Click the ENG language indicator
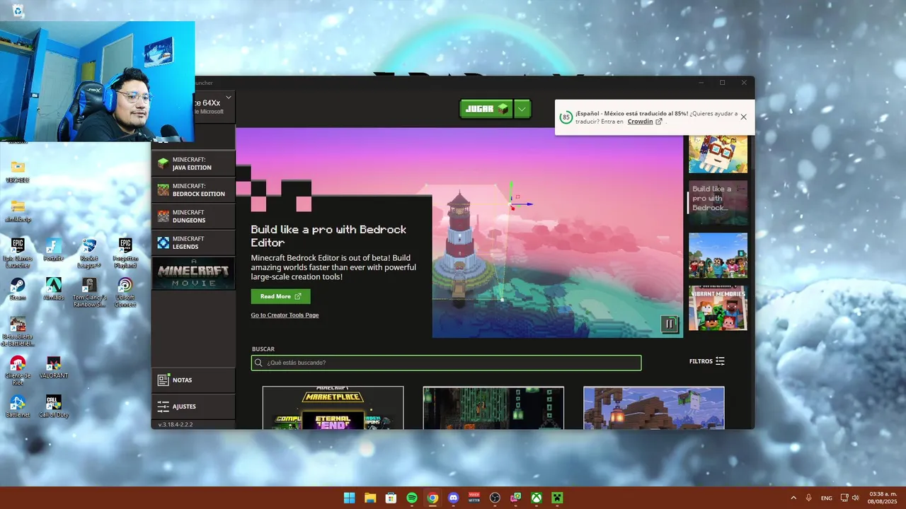906x509 pixels. (x=827, y=498)
